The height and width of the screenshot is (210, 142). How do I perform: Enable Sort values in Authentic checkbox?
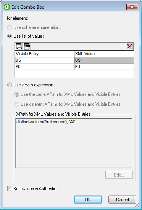(x=10, y=189)
